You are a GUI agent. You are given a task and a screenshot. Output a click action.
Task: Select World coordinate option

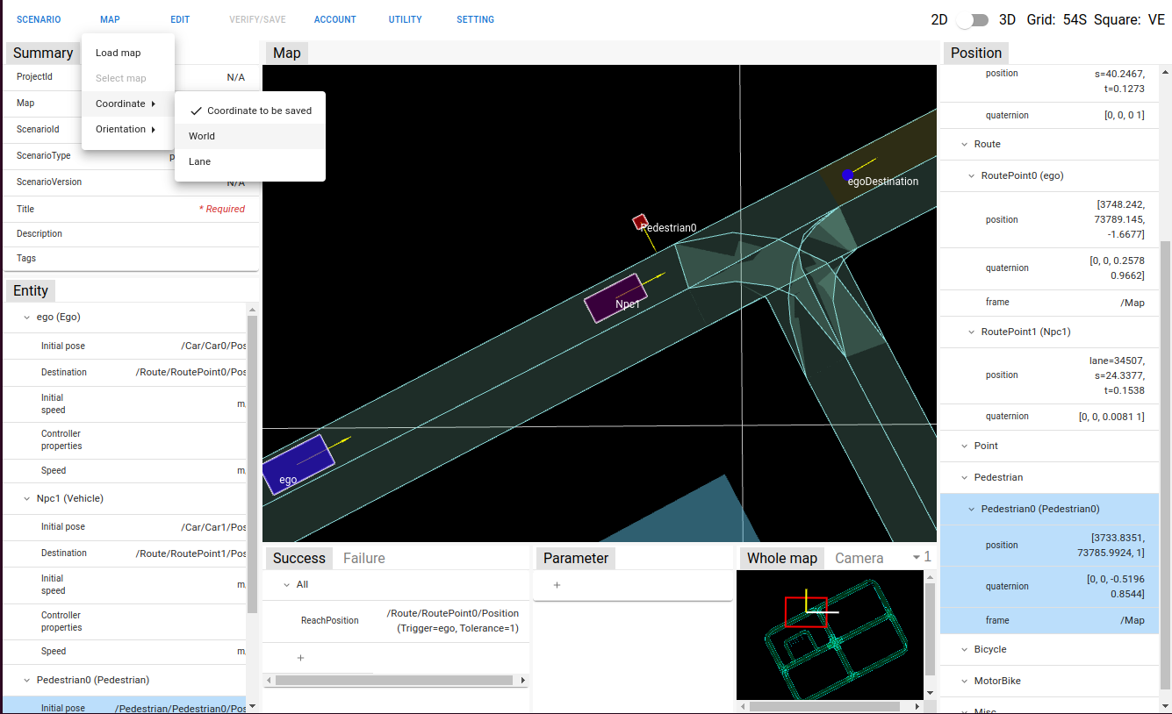pos(202,136)
